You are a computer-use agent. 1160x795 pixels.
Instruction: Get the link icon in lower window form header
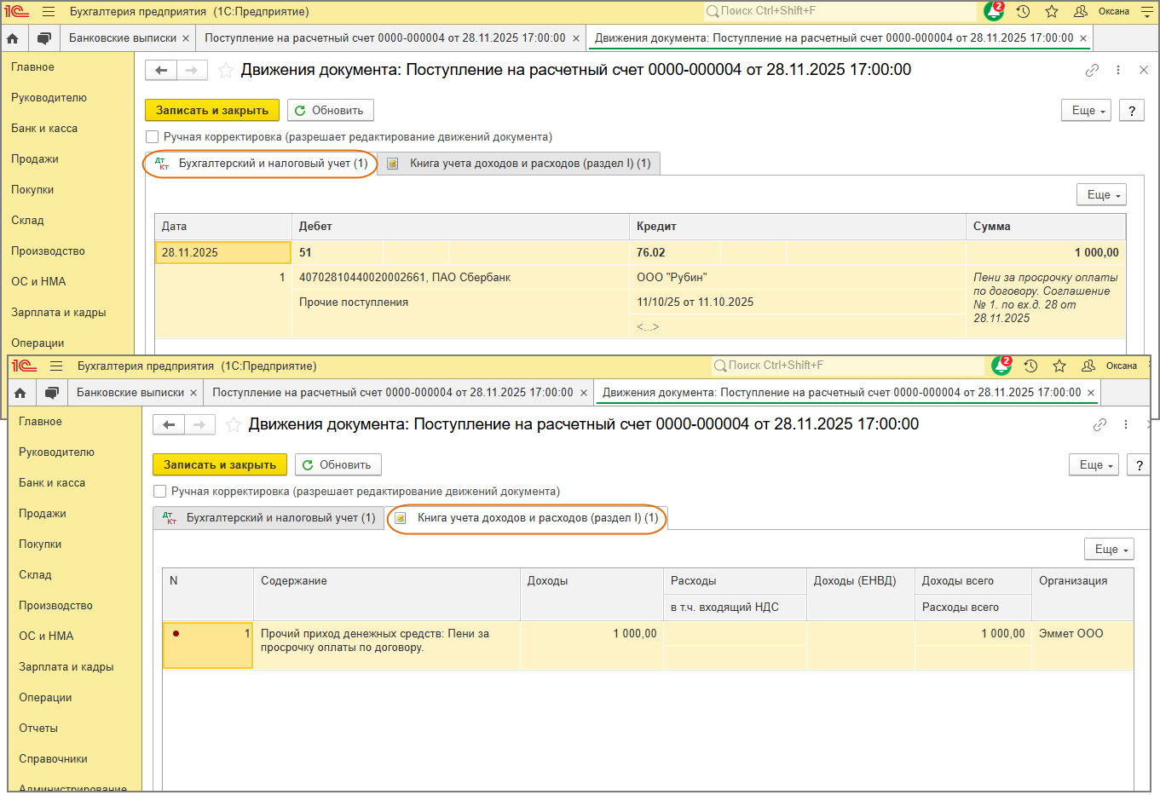point(1099,424)
